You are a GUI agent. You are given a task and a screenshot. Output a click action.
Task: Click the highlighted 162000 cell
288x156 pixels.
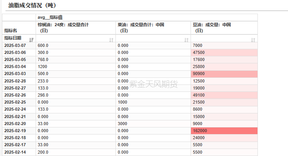pos(224,131)
